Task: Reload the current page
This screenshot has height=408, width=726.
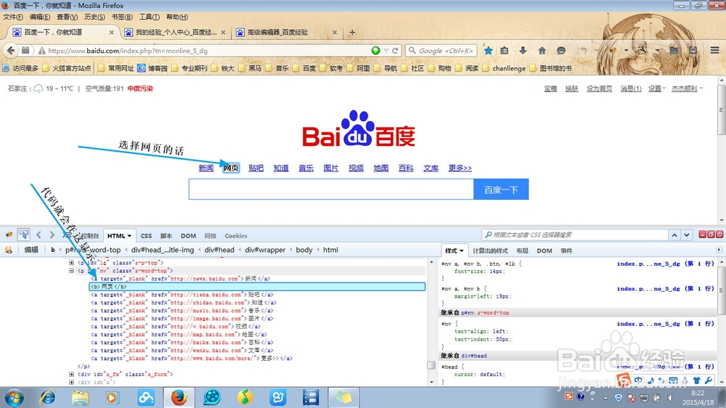Action: [395, 51]
